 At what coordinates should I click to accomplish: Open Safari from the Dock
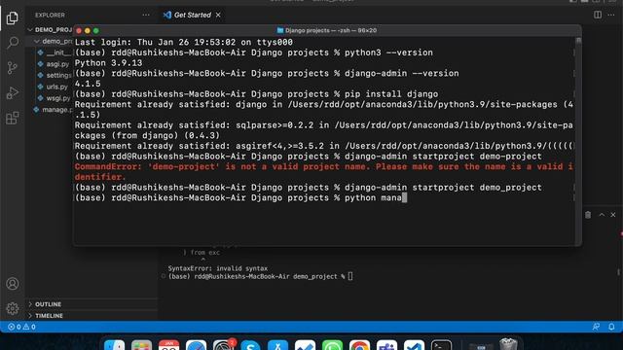196,345
